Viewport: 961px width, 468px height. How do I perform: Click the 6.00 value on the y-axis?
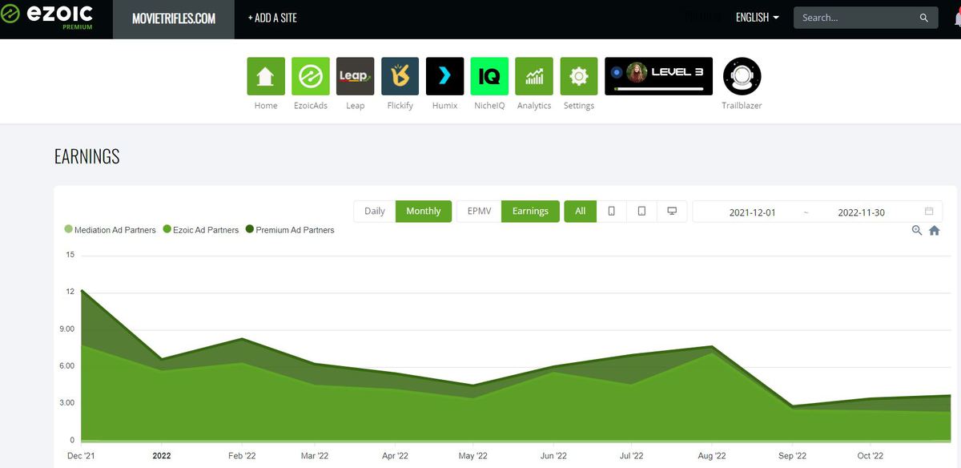(66, 365)
